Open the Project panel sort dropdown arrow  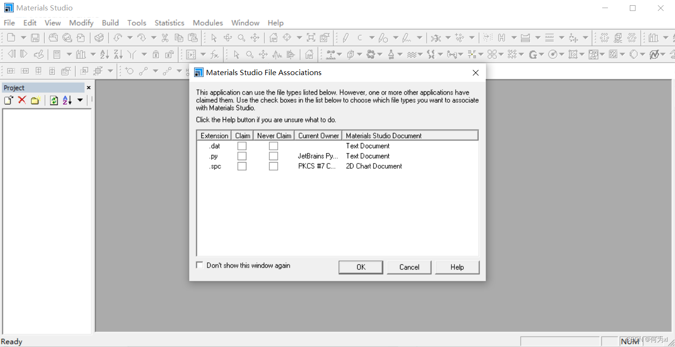click(x=80, y=100)
